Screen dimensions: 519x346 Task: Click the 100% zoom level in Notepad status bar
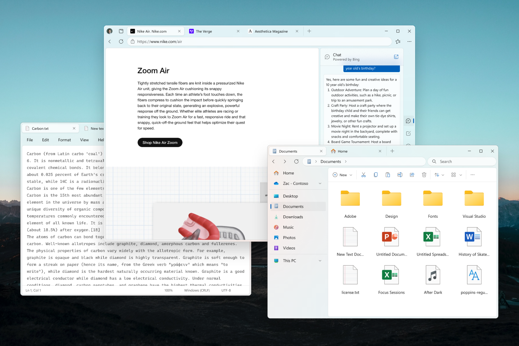169,290
